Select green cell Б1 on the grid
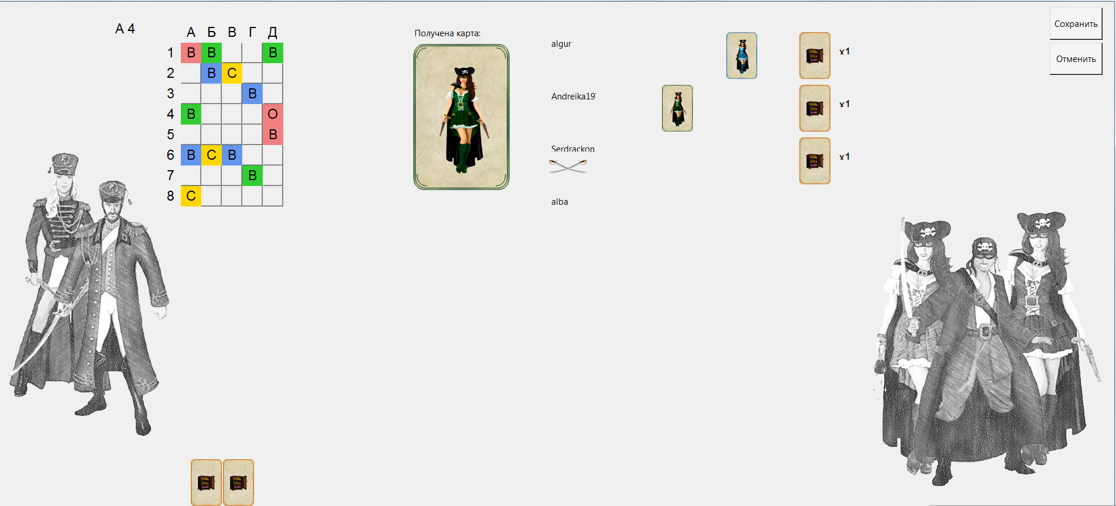 [x=211, y=53]
